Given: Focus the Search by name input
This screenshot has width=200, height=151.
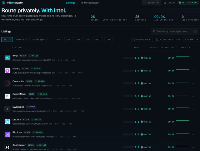Looking at the screenshot, I should (x=175, y=31).
